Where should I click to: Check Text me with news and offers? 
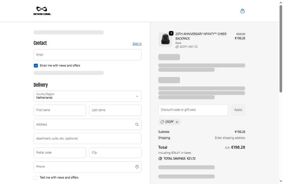click(36, 177)
